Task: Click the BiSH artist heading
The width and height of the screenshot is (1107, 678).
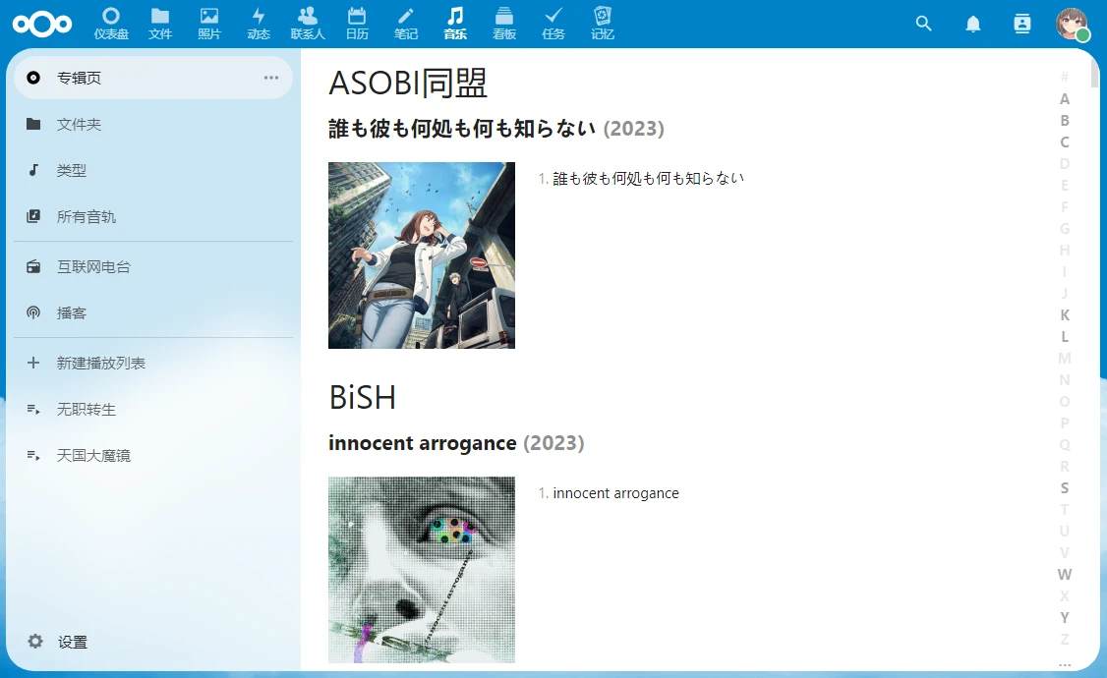Action: click(x=362, y=398)
